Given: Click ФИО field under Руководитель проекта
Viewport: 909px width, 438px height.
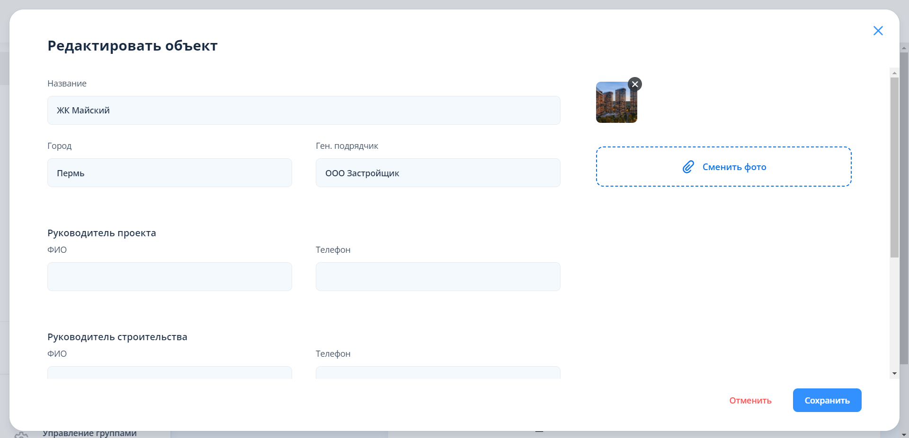Looking at the screenshot, I should click(169, 277).
